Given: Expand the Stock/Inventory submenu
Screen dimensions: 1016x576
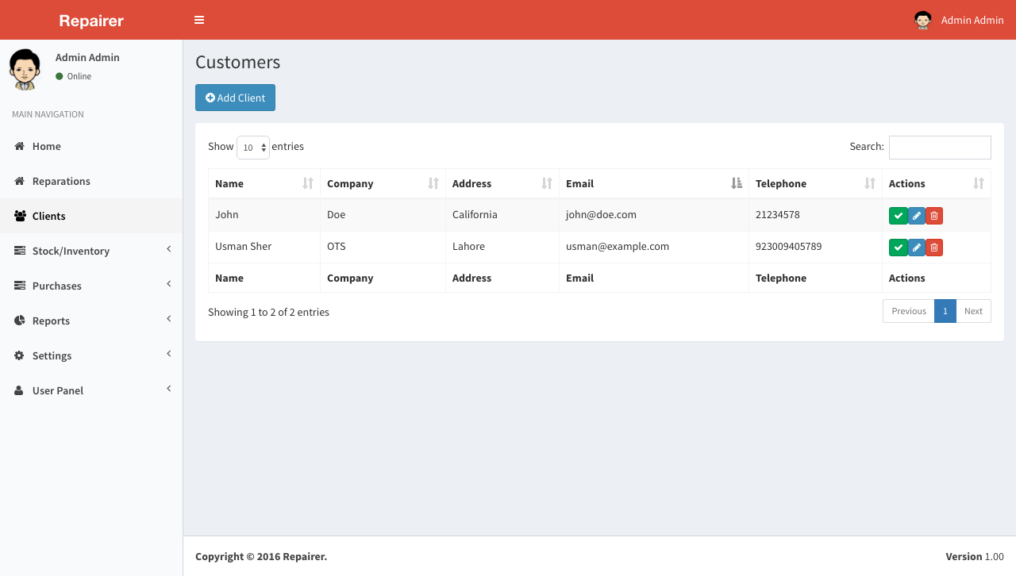Looking at the screenshot, I should [x=167, y=248].
